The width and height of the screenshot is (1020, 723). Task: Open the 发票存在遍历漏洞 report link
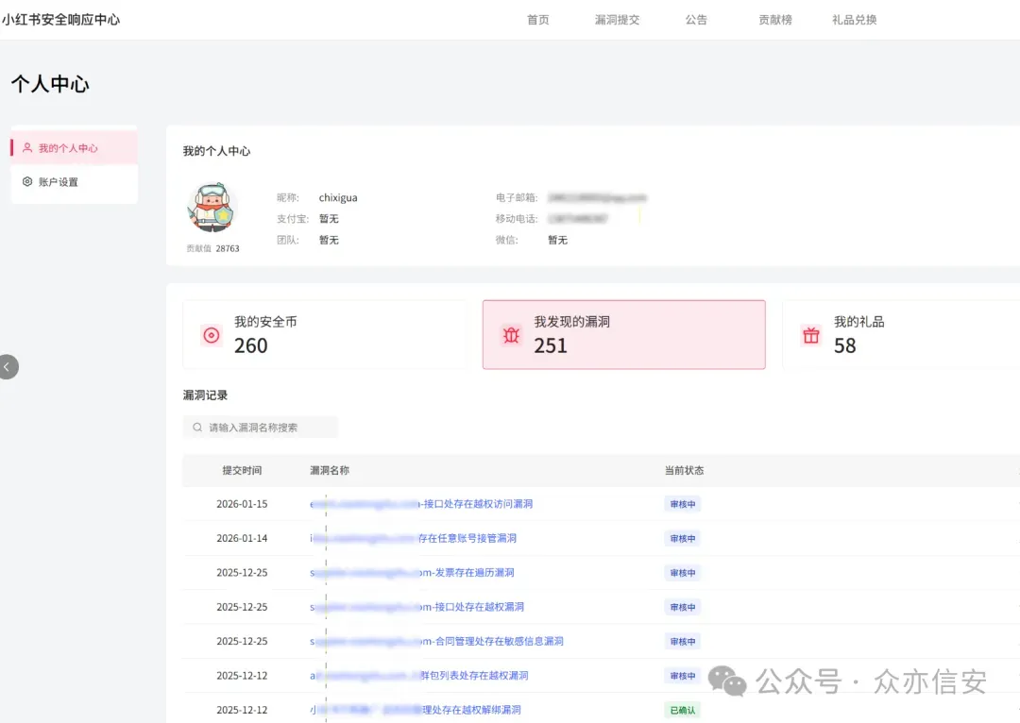412,573
